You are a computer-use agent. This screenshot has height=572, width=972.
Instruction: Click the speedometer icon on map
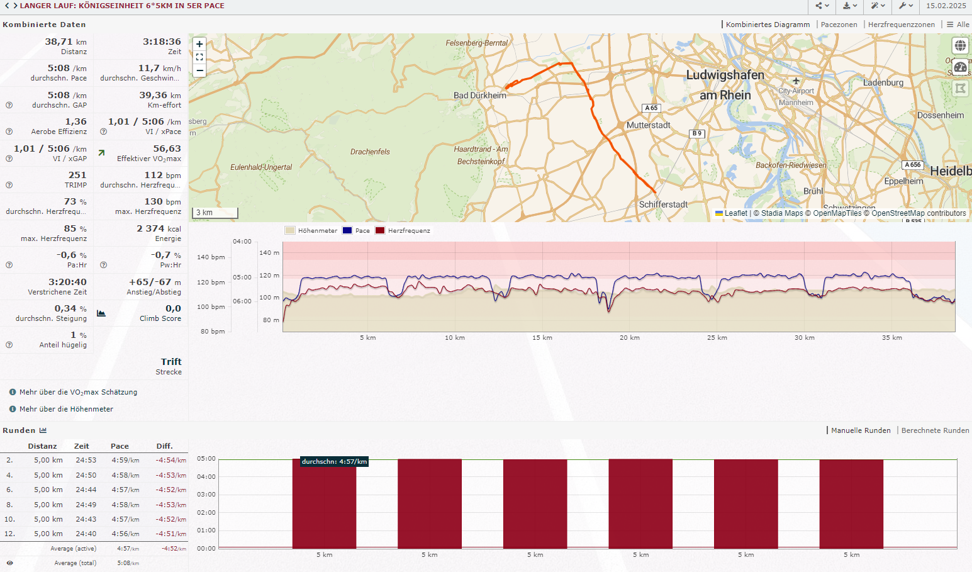[x=960, y=67]
